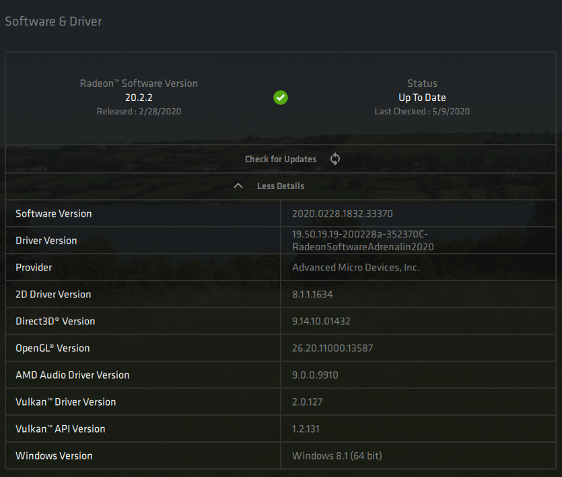562x477 pixels.
Task: Select Advanced Micro Devices, Inc. value
Action: pos(356,267)
